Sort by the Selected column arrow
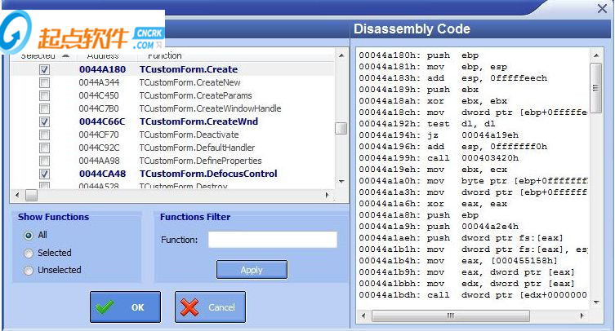This screenshot has height=331, width=615. tap(65, 55)
